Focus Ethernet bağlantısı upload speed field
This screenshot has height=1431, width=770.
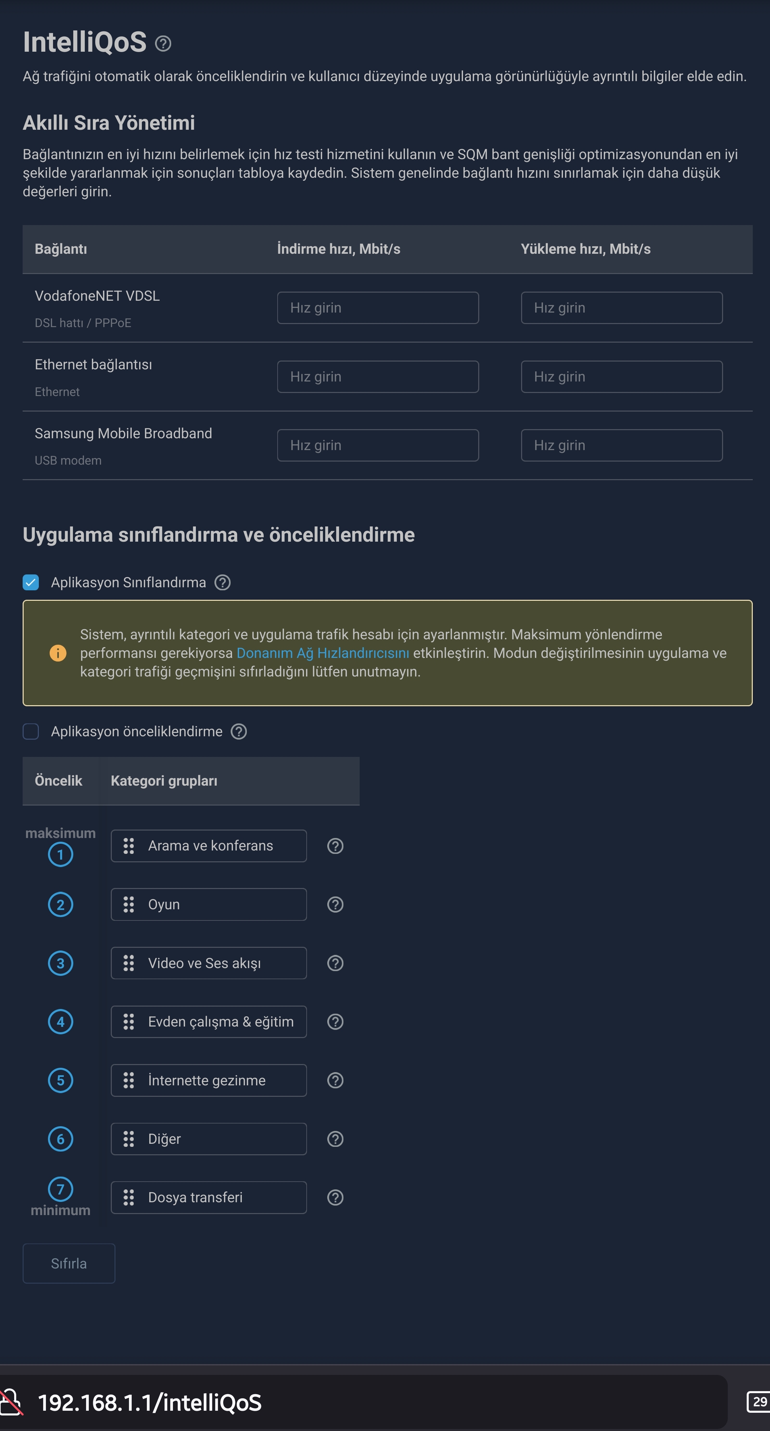622,377
